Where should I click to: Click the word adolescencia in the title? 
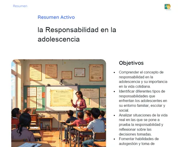click(59, 39)
